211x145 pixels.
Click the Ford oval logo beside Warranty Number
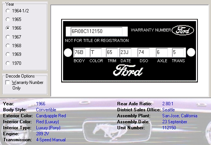click(x=183, y=30)
